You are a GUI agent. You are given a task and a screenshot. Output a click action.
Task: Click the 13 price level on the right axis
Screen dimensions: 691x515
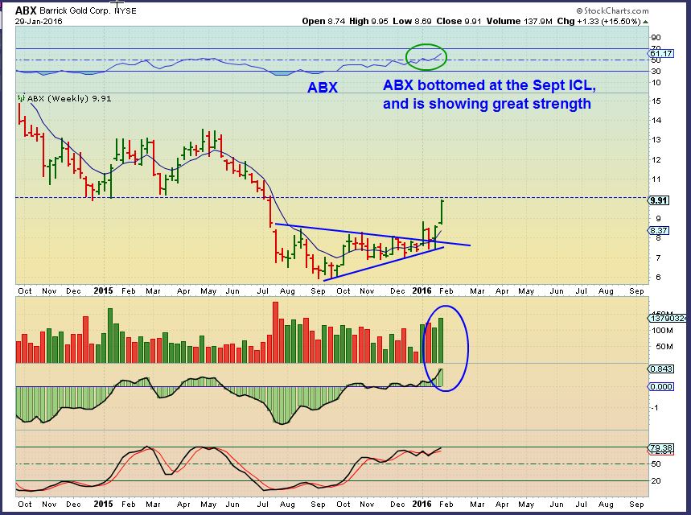[656, 140]
